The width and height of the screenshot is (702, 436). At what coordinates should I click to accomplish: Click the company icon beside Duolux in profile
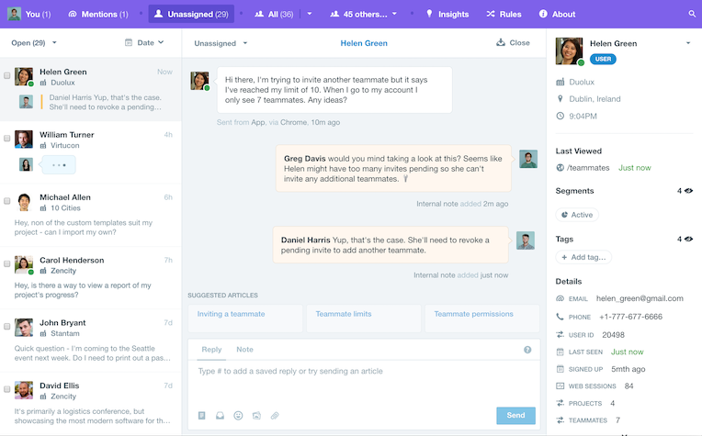[560, 82]
